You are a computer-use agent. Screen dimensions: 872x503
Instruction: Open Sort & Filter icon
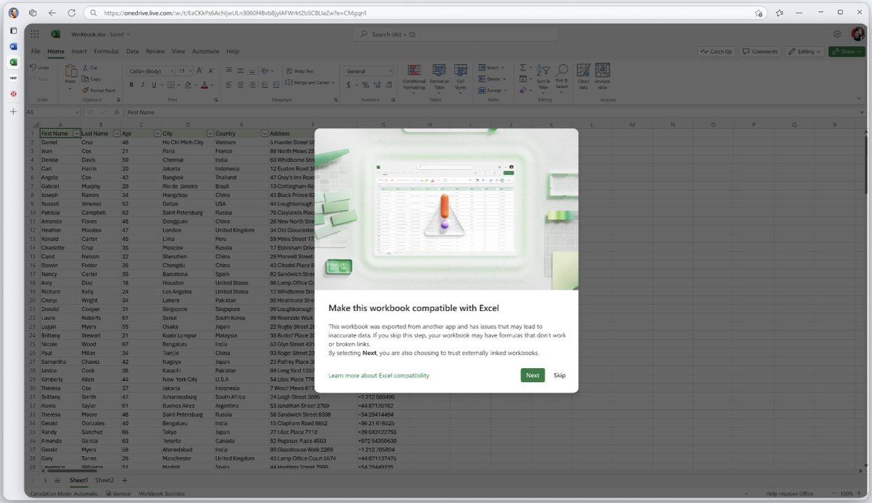point(543,71)
